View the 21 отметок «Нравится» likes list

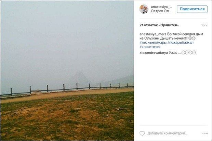159,25
